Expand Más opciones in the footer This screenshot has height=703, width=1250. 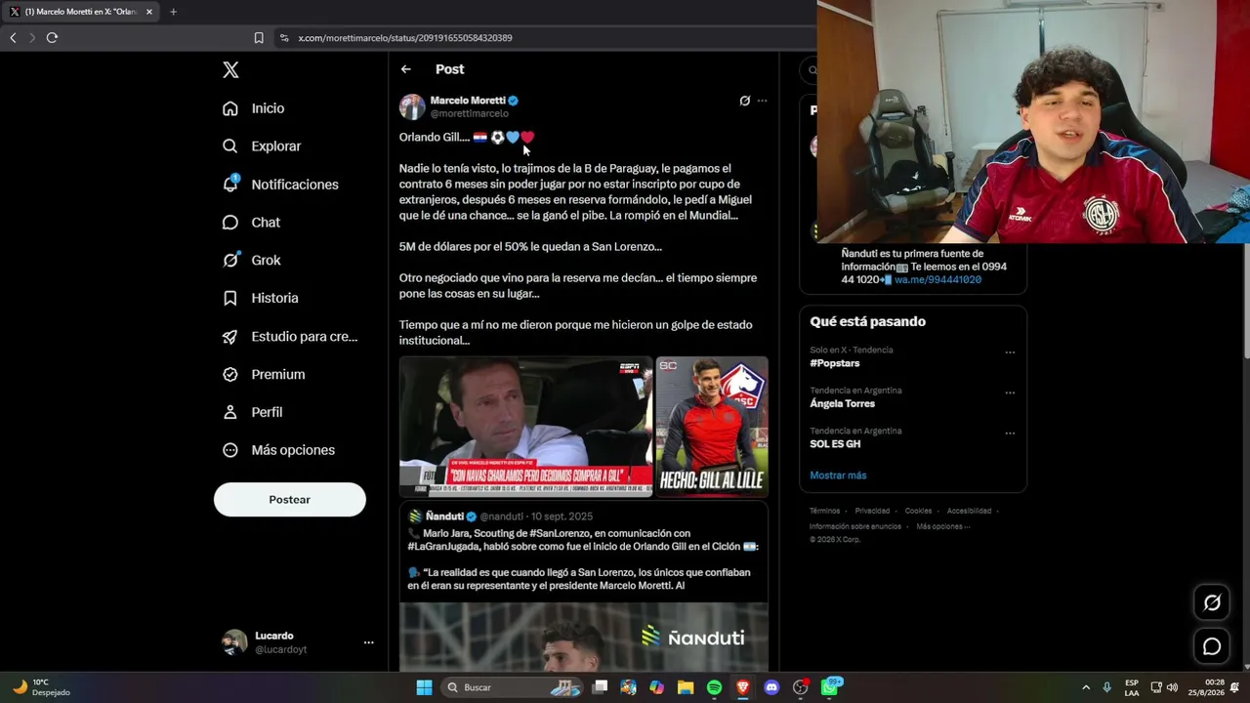tap(942, 526)
